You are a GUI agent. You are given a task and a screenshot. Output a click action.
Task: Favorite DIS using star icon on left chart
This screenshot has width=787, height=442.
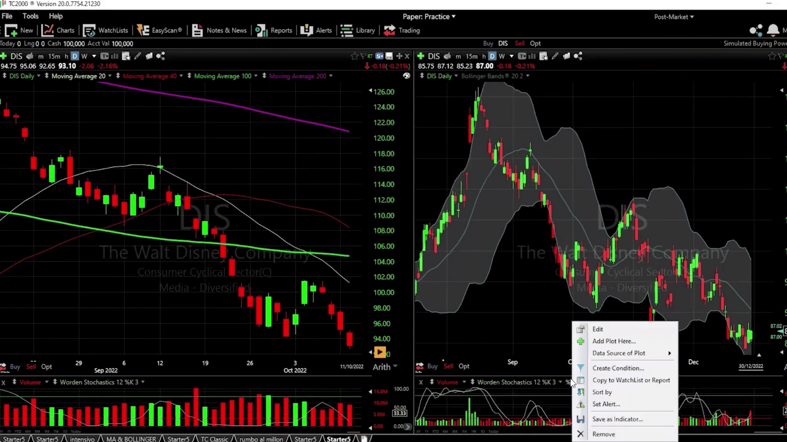point(354,56)
